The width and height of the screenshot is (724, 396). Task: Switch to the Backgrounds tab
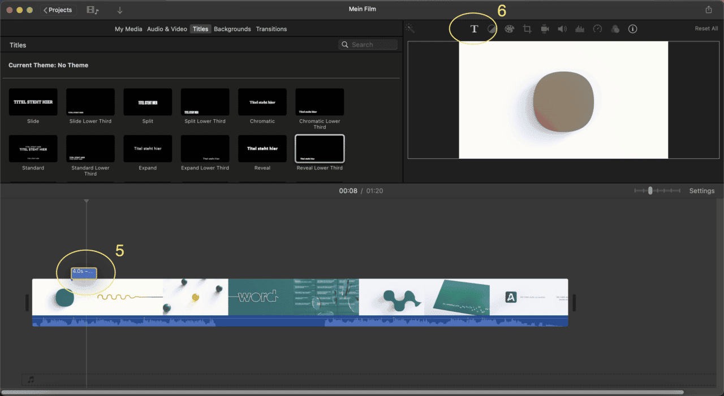coord(232,29)
